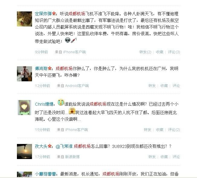Click verified badge next to 傅鸿翔
197x178 pixels.
[x=50, y=68]
